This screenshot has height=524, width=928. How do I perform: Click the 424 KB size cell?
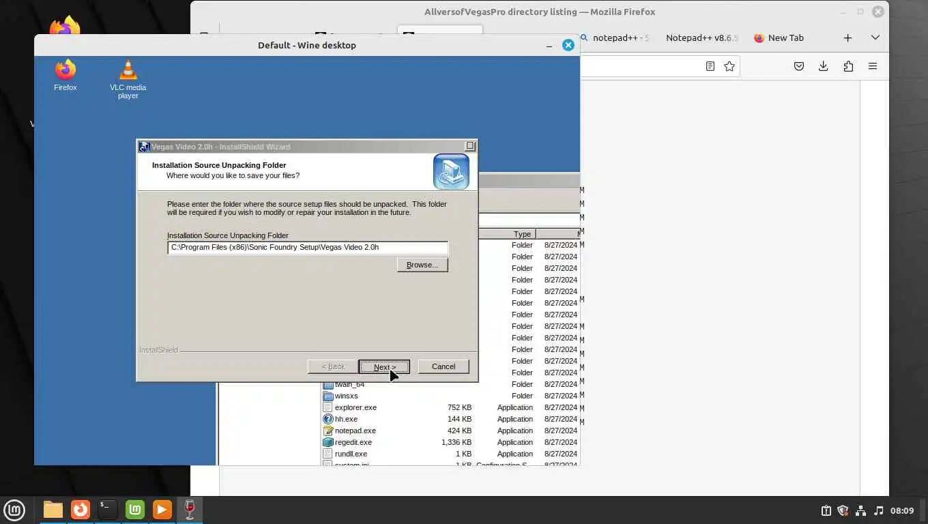(x=459, y=431)
